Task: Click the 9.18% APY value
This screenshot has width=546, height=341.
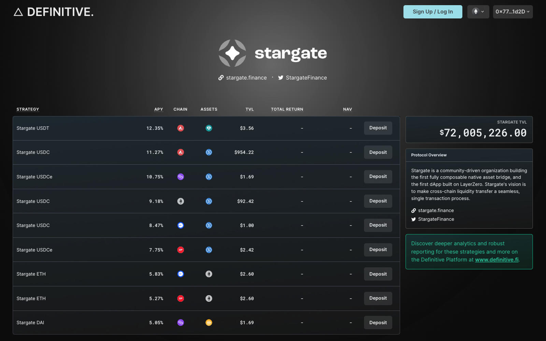Action: [156, 201]
